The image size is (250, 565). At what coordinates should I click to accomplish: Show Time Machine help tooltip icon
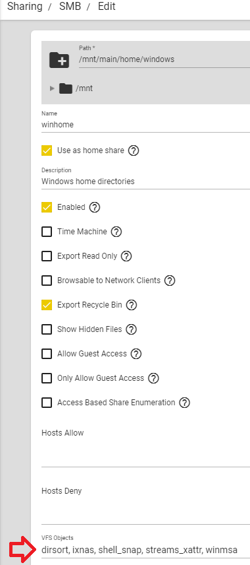[116, 232]
